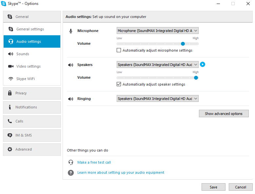This screenshot has width=255, height=194.
Task: Save the audio settings
Action: [213, 187]
